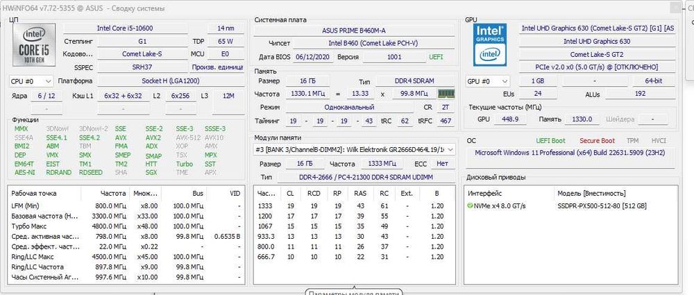Select the LFM (Min) operating point row
This screenshot has height=295, width=694.
[126, 206]
